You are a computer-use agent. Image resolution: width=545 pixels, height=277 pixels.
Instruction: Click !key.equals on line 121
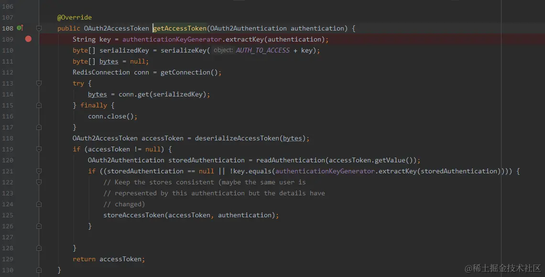[251, 171]
